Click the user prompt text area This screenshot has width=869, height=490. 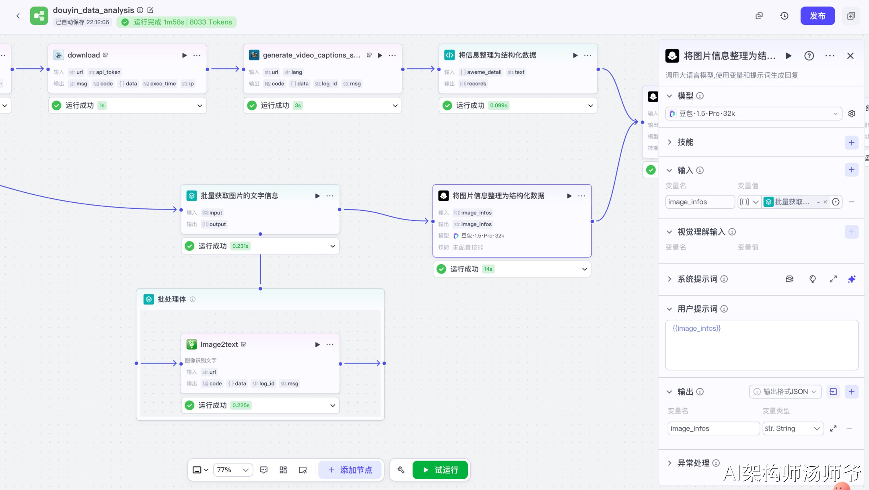pyautogui.click(x=761, y=345)
